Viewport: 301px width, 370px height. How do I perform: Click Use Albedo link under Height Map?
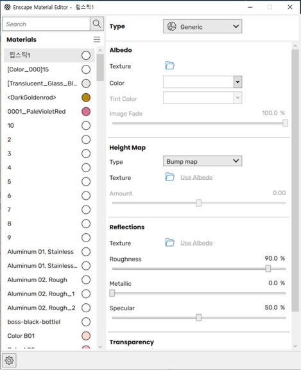point(196,177)
